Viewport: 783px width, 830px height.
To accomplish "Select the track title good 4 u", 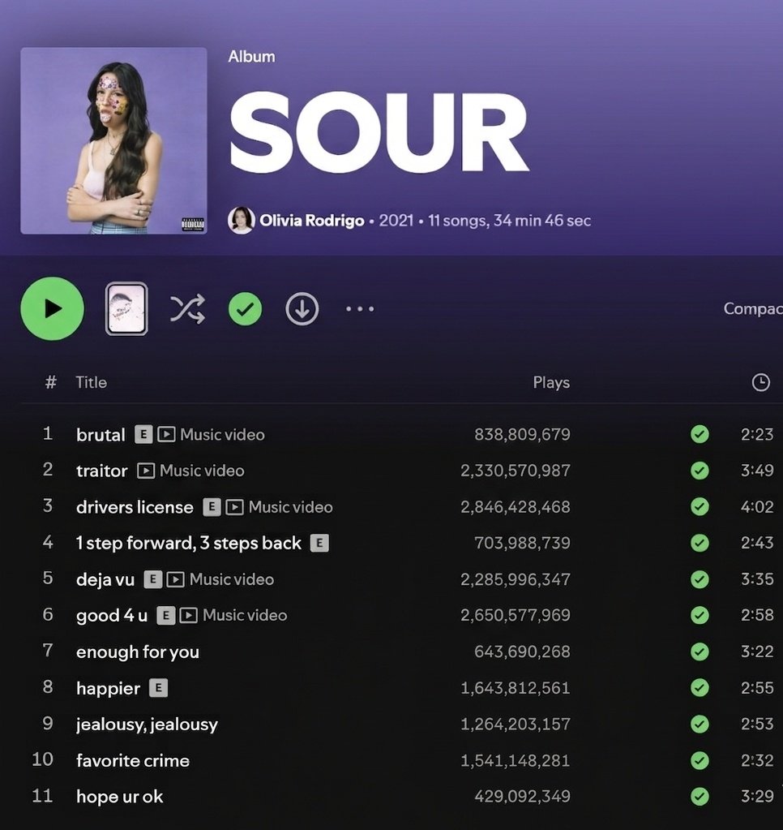I will point(112,615).
